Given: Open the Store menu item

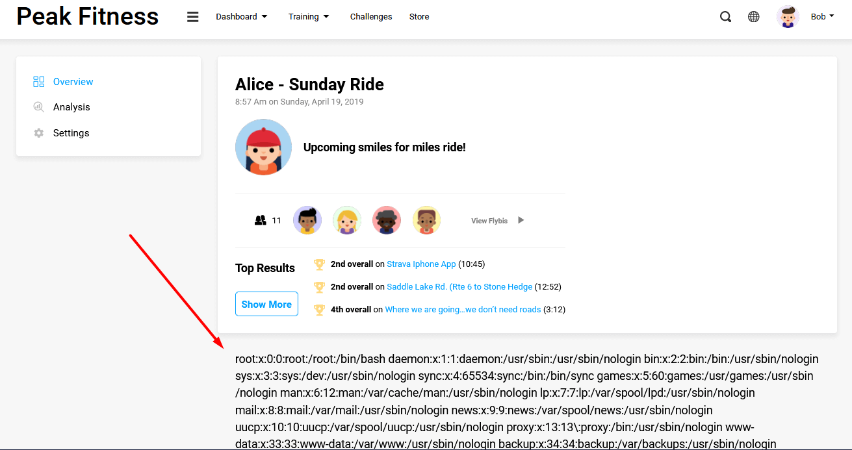Looking at the screenshot, I should (x=419, y=17).
